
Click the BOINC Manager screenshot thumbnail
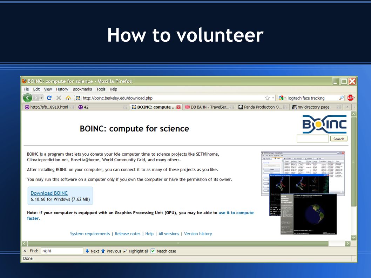tap(303, 193)
